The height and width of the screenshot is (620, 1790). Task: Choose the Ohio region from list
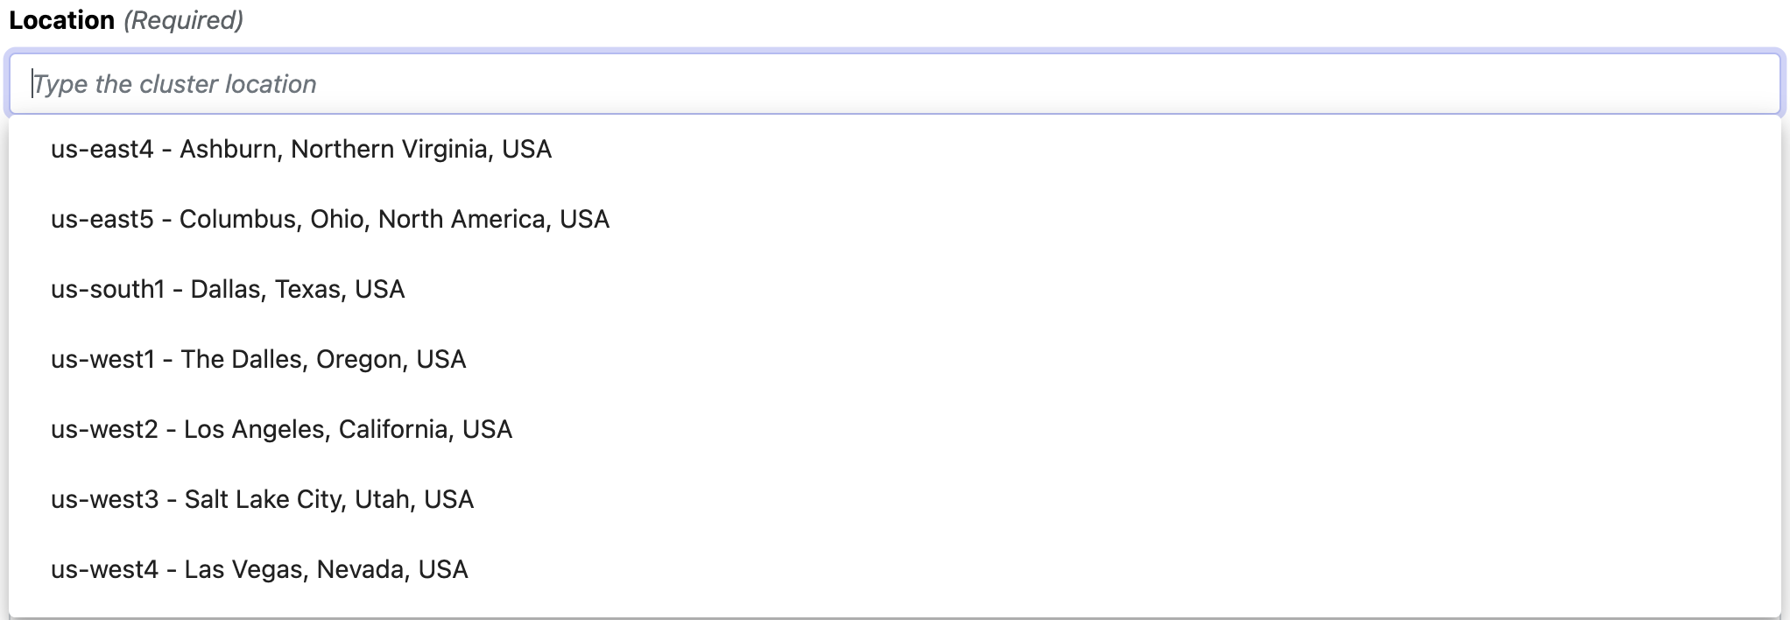pyautogui.click(x=329, y=219)
